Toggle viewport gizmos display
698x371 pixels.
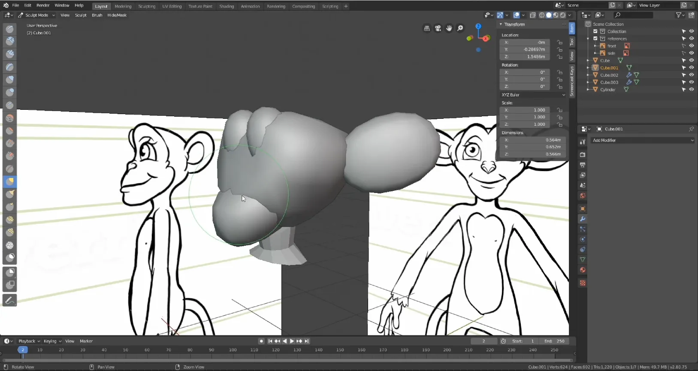pyautogui.click(x=500, y=15)
